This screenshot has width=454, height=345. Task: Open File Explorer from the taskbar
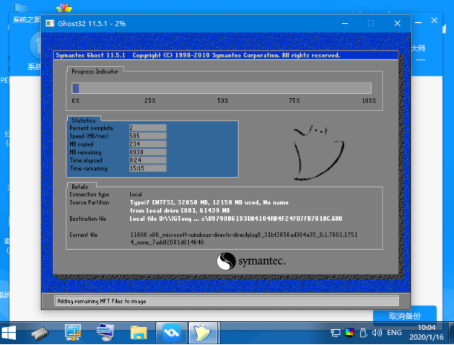pos(139,333)
